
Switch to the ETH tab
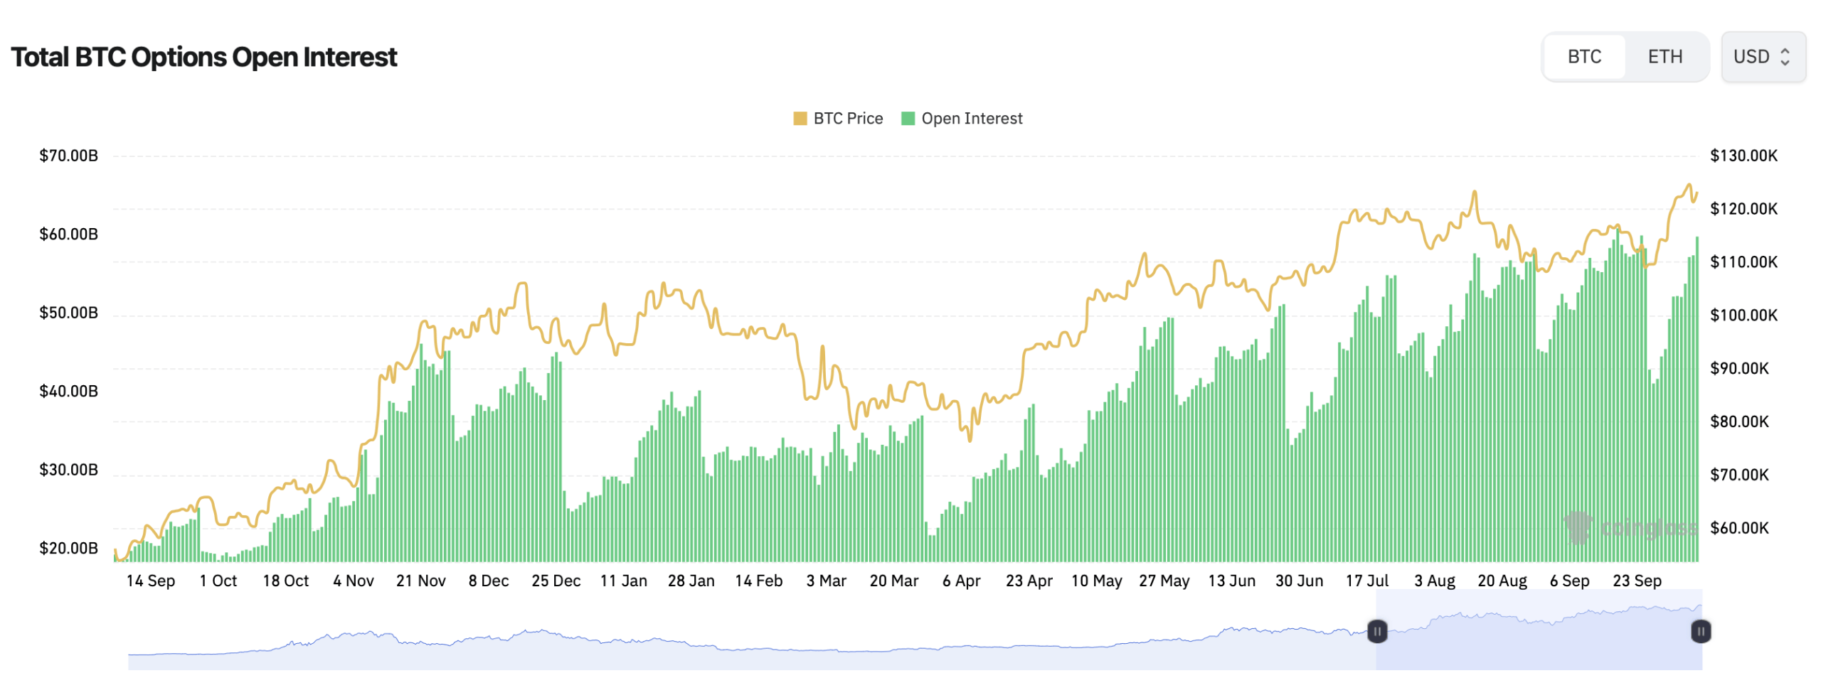point(1664,57)
